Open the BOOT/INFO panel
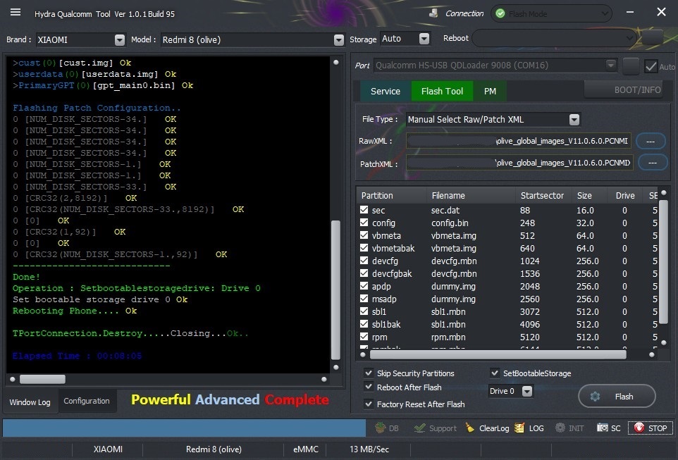 coord(623,89)
